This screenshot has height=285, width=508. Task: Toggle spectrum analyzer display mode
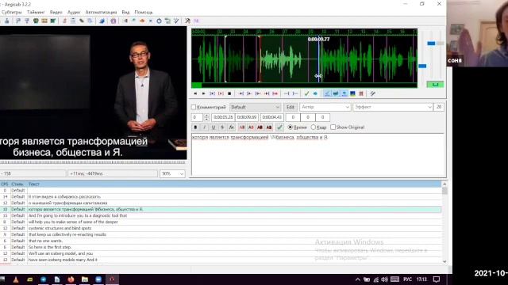[x=352, y=93]
